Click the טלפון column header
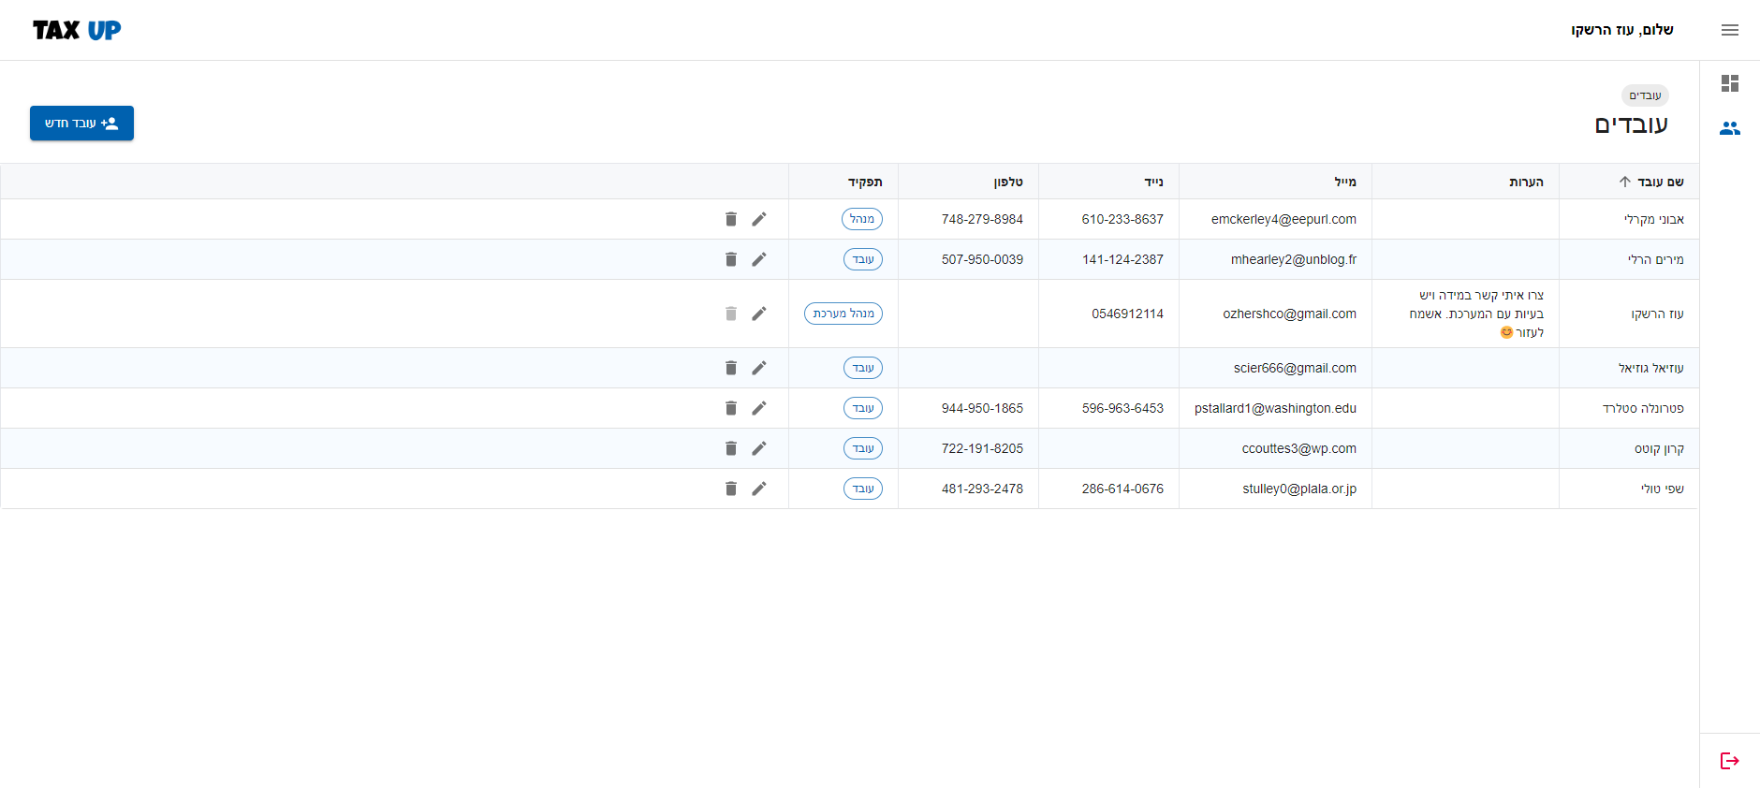The width and height of the screenshot is (1760, 788). pos(1007,182)
